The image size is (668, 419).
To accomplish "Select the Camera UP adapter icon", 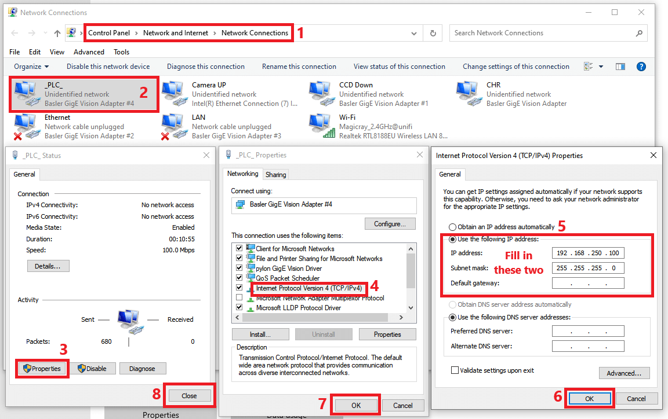I will 175,94.
